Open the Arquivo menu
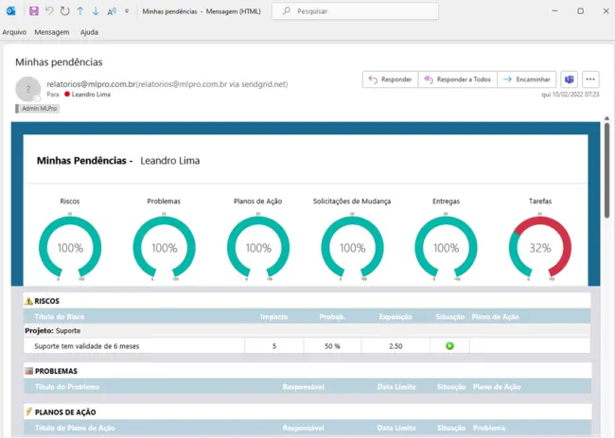Viewport: 615px width, 438px height. point(14,32)
